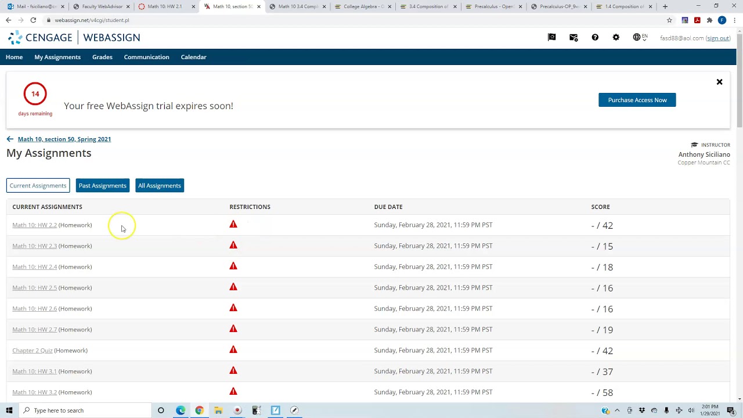Click restriction warning icon for HW 2.3
This screenshot has height=418, width=743.
[x=233, y=245]
